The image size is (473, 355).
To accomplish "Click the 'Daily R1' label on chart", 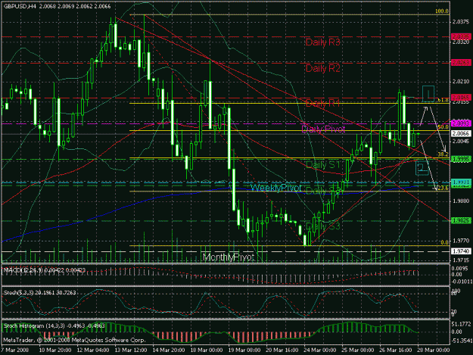I will pos(322,104).
